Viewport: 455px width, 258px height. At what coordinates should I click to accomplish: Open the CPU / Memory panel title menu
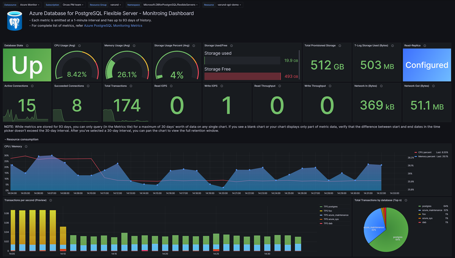tap(13, 146)
